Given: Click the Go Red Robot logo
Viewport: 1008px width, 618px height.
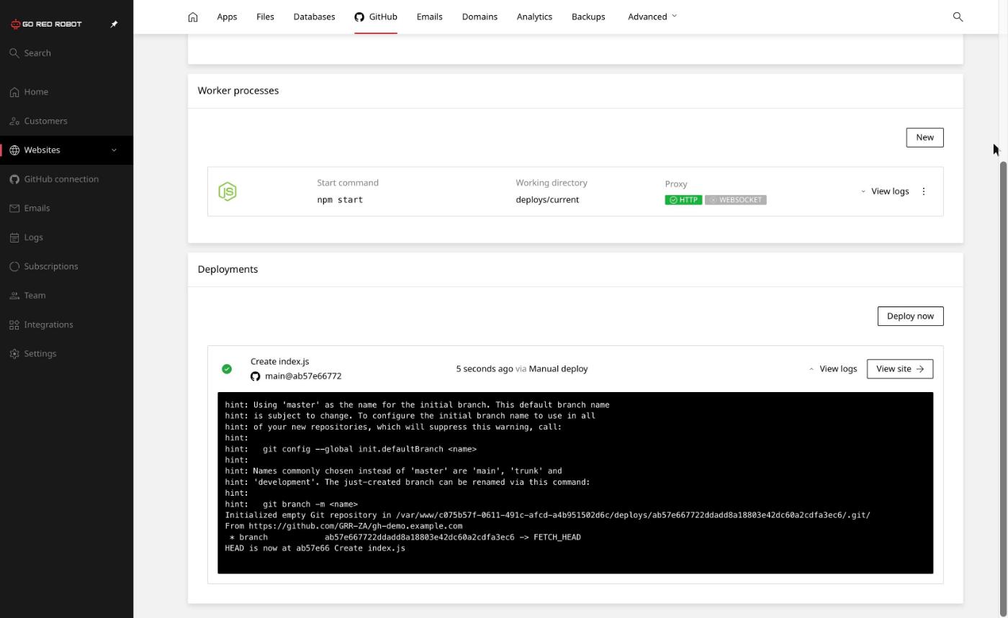Looking at the screenshot, I should tap(46, 24).
